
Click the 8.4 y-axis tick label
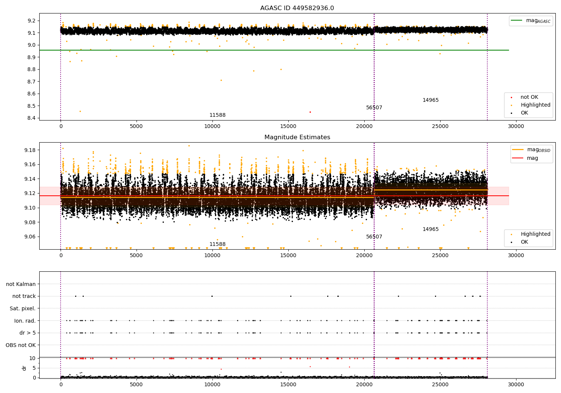pos(32,118)
